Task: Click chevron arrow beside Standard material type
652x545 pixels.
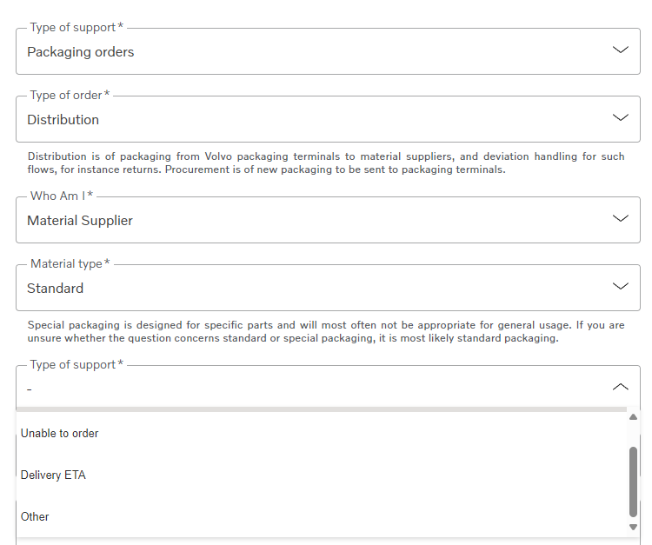Action: point(620,287)
